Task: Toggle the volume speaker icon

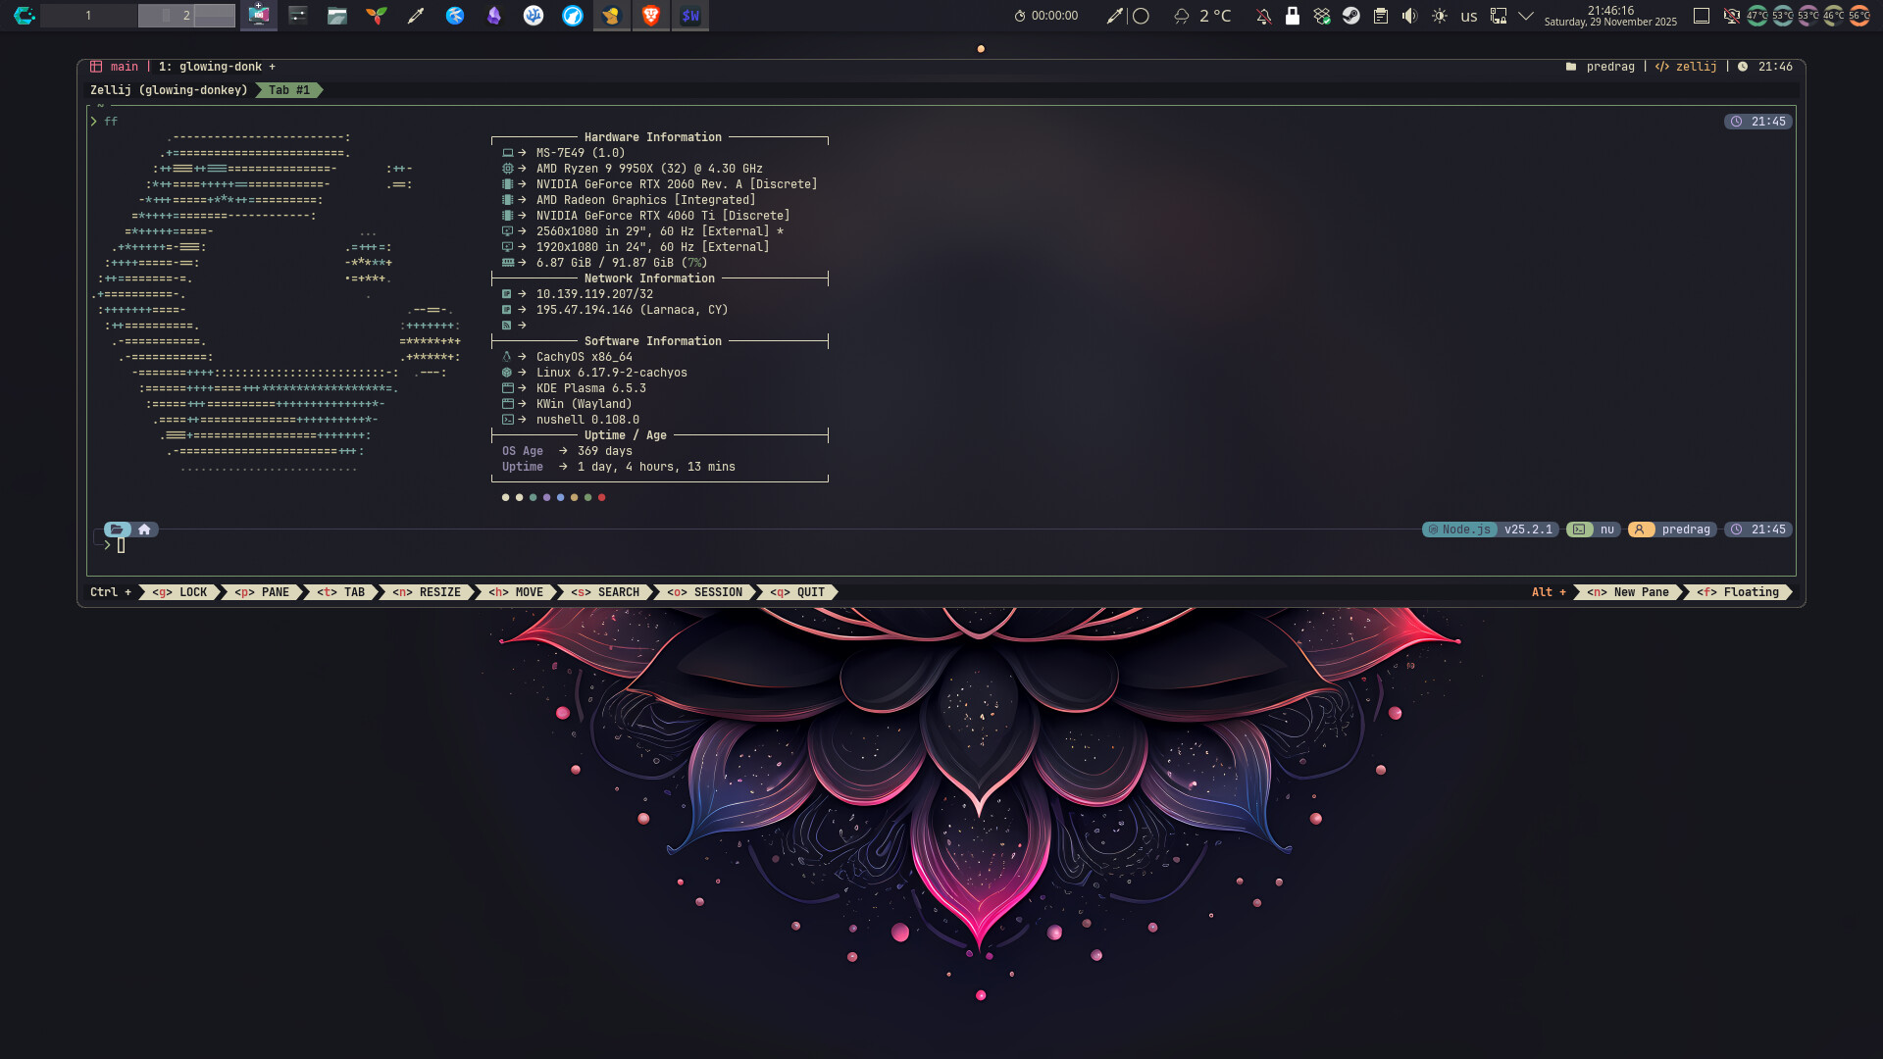Action: coord(1409,15)
